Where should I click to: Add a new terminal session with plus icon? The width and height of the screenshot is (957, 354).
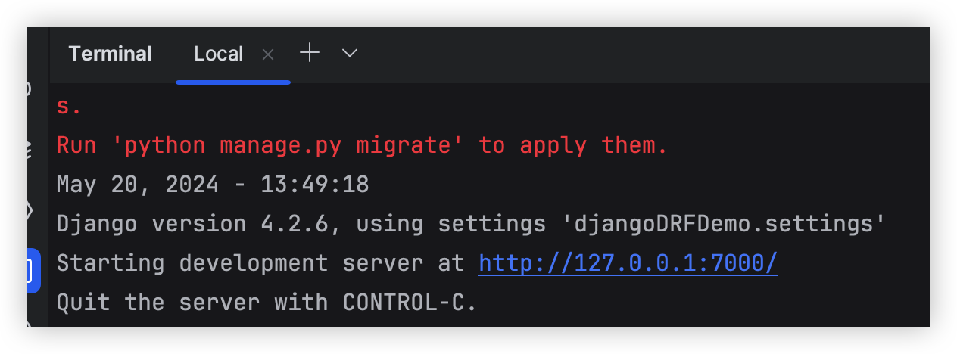[x=310, y=53]
